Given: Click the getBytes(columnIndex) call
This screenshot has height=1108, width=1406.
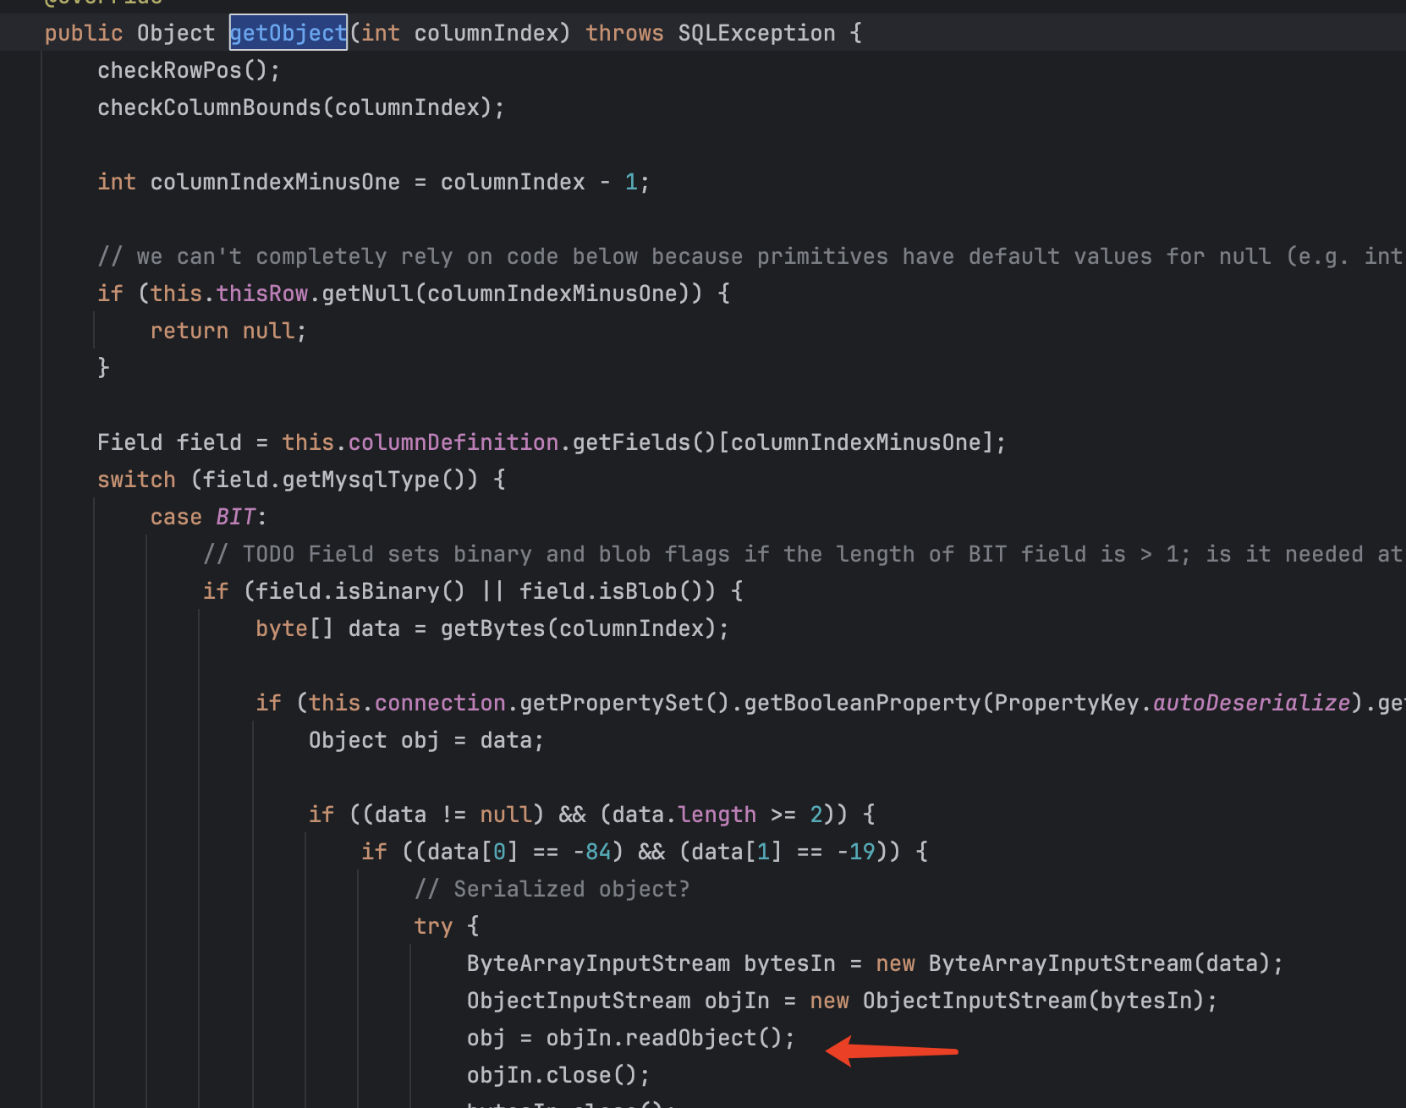Looking at the screenshot, I should 583,628.
